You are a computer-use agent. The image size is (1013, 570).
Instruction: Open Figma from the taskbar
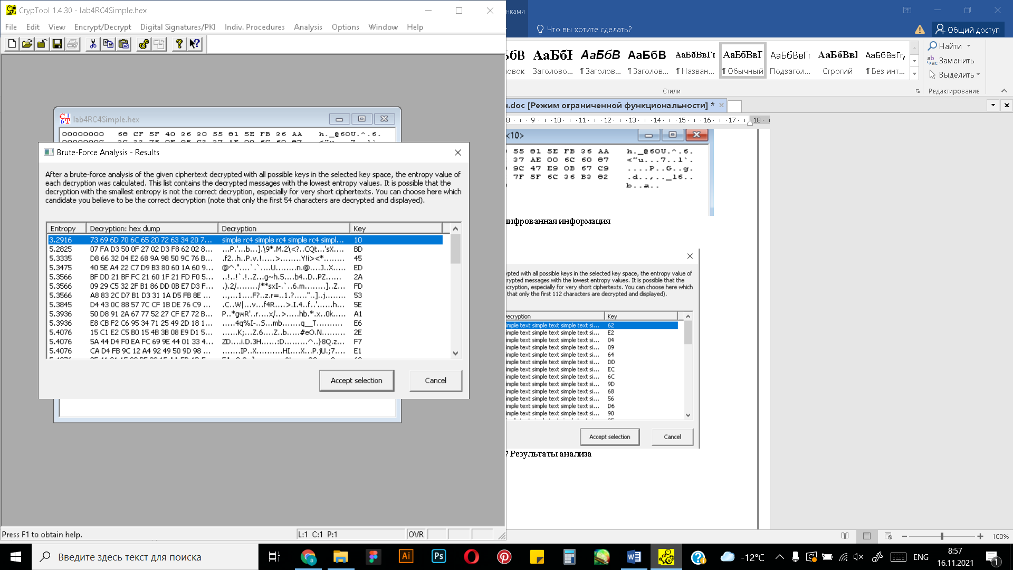coord(374,557)
